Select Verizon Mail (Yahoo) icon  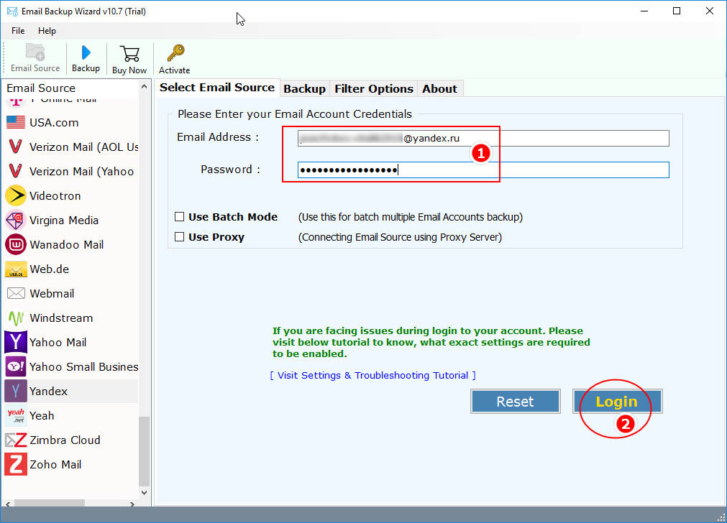coord(16,172)
